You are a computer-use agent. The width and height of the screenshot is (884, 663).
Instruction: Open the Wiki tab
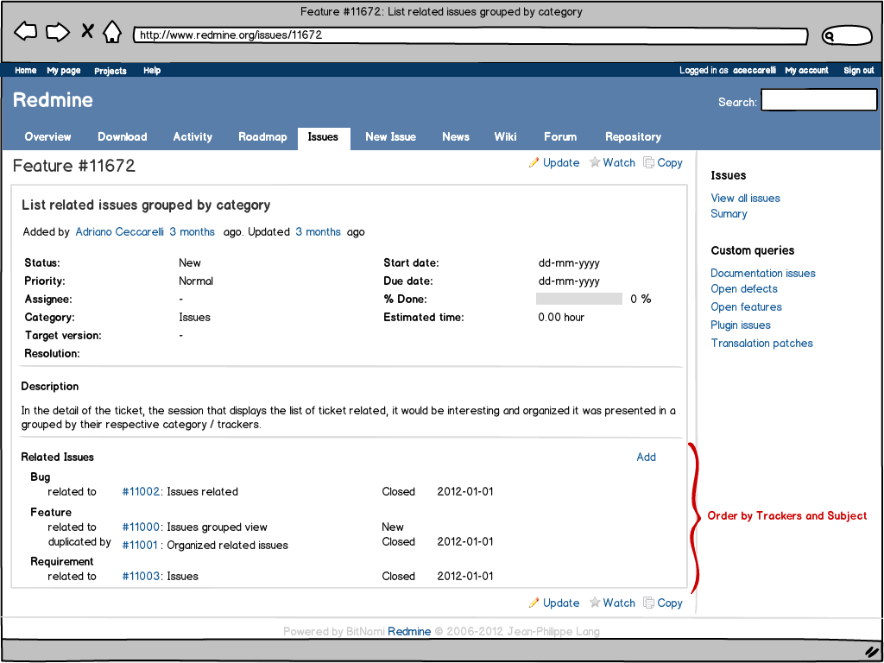(505, 137)
